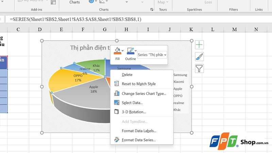Click the People Graph add-in icon
The height and width of the screenshot is (153, 272).
pyautogui.click(x=53, y=2)
